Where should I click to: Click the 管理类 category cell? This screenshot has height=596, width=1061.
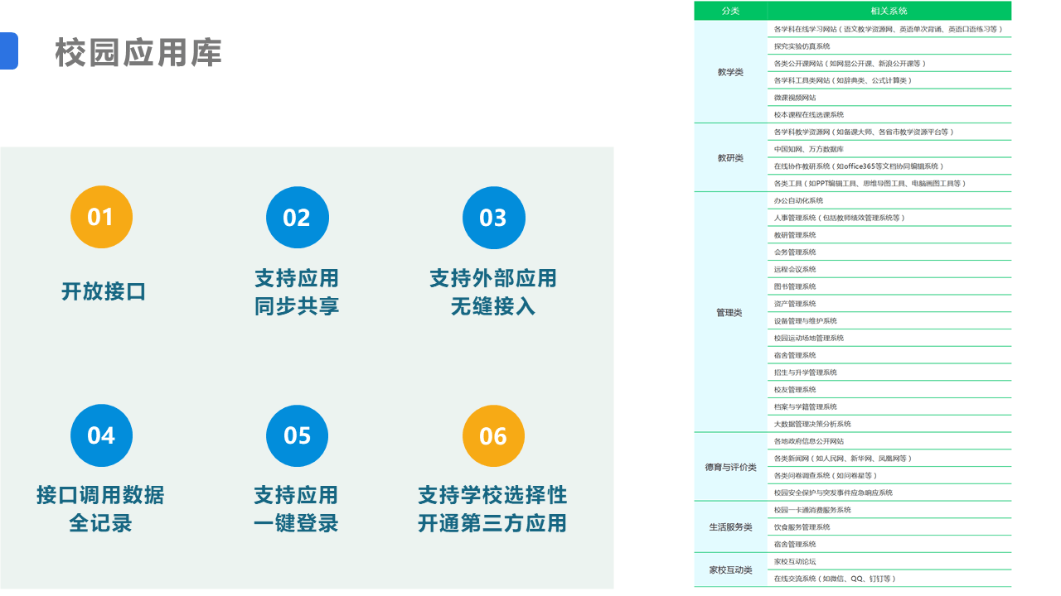(730, 312)
